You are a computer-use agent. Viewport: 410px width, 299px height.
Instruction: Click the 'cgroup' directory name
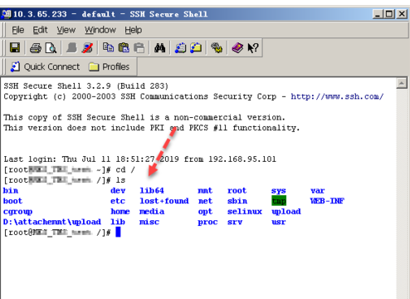pyautogui.click(x=17, y=212)
